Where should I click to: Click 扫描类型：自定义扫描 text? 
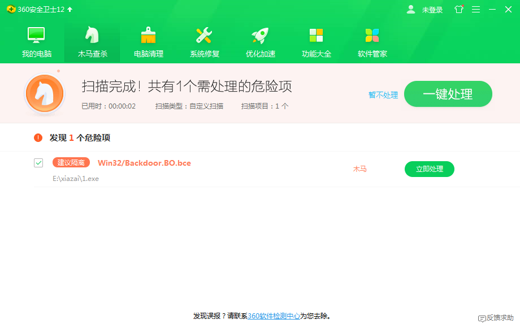tap(189, 106)
